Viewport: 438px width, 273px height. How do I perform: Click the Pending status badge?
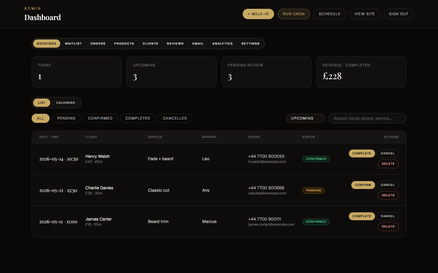(314, 190)
